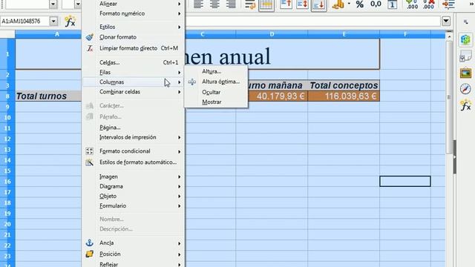Toggle the merge and center cells icon
The height and width of the screenshot is (267, 475).
tap(266, 4)
